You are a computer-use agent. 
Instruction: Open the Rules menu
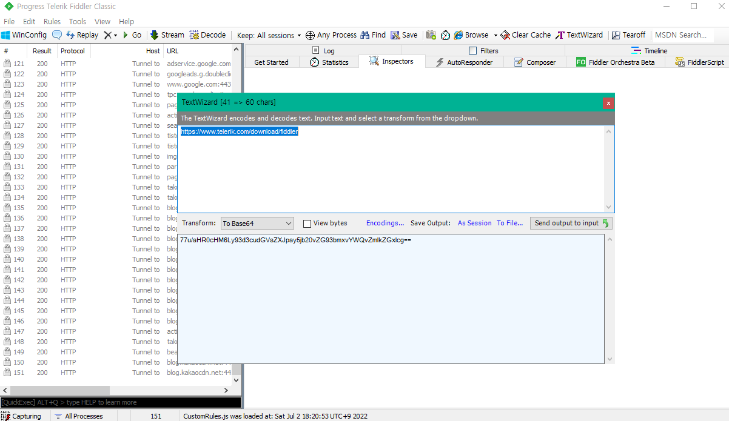pyautogui.click(x=52, y=22)
